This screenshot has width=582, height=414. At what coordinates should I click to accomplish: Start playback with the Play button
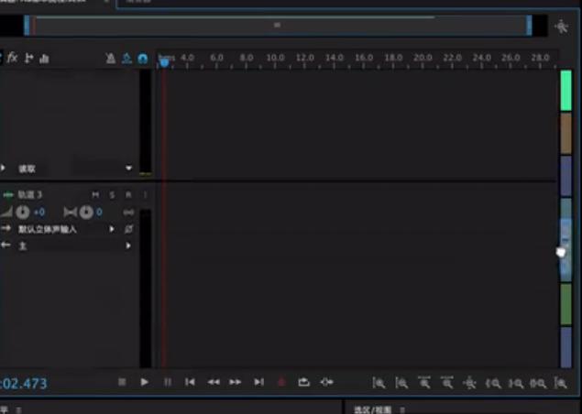coord(145,382)
